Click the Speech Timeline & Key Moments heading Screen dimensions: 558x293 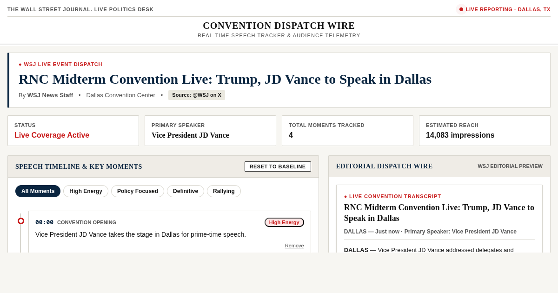(79, 166)
